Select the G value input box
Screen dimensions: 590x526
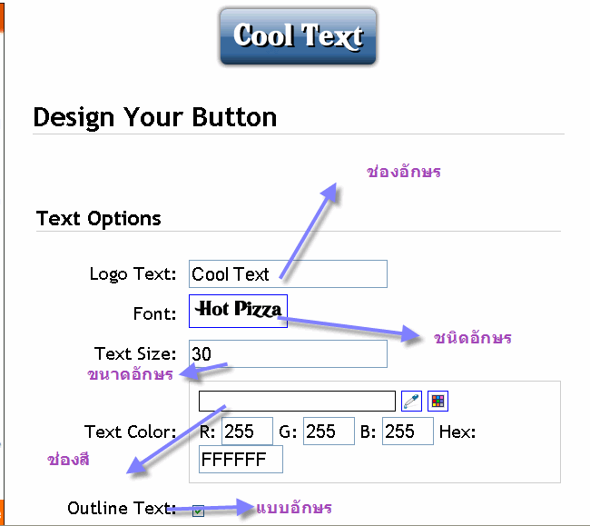tap(329, 432)
